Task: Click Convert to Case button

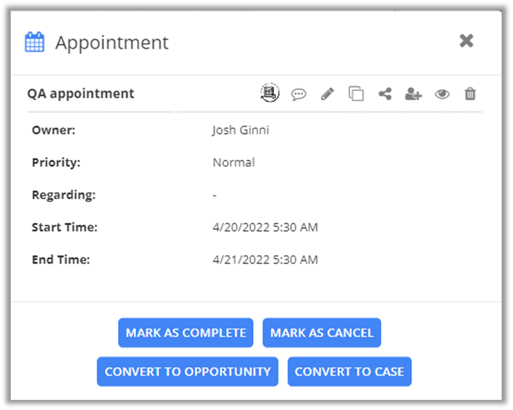Action: (349, 371)
